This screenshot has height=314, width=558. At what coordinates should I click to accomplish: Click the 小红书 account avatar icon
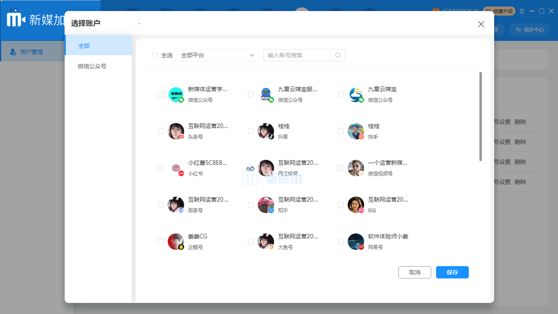(176, 168)
